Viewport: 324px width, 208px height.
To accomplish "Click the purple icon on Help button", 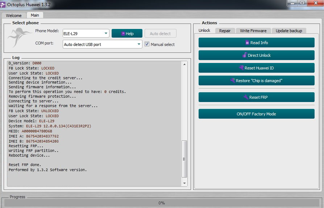I will [123, 34].
